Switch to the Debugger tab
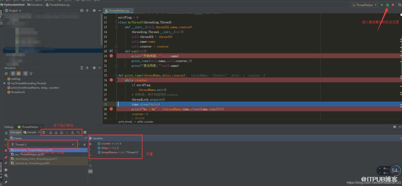The width and height of the screenshot is (402, 186). point(15,132)
